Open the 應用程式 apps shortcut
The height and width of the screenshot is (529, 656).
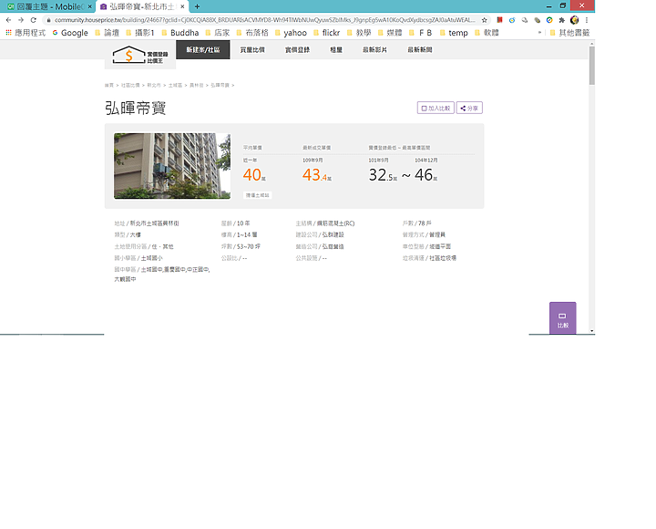26,33
